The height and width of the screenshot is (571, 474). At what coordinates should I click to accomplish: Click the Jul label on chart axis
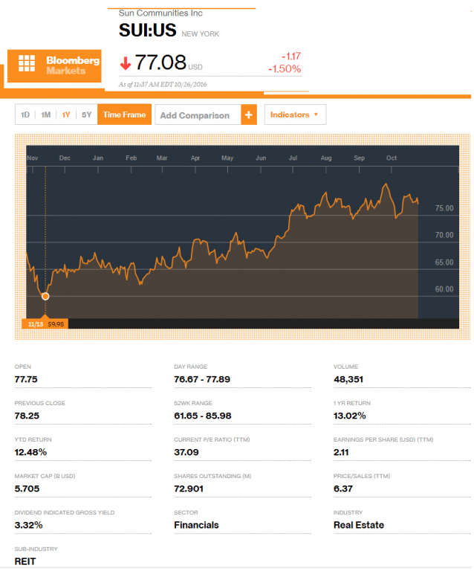293,158
